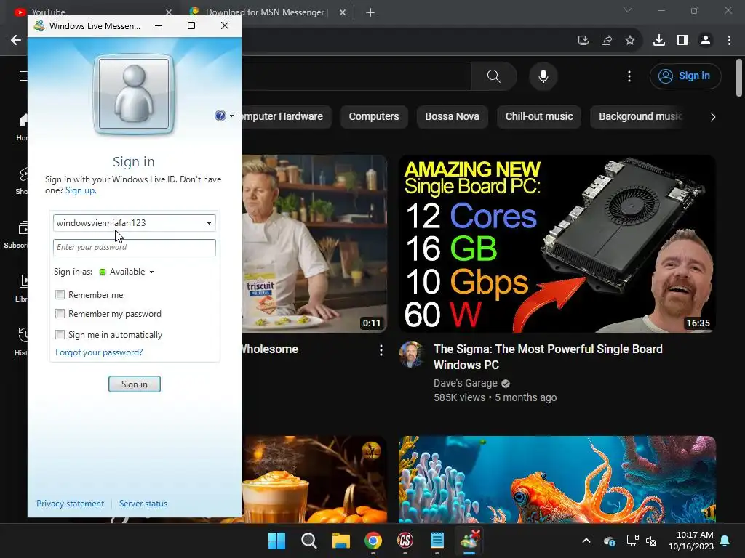Open the pumpkin latte video thumbnail
Viewport: 745px width, 558px height.
click(x=314, y=480)
